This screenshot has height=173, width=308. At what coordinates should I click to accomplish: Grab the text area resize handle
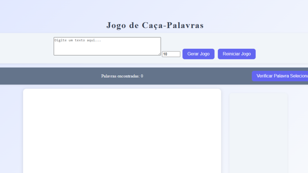(x=159, y=54)
